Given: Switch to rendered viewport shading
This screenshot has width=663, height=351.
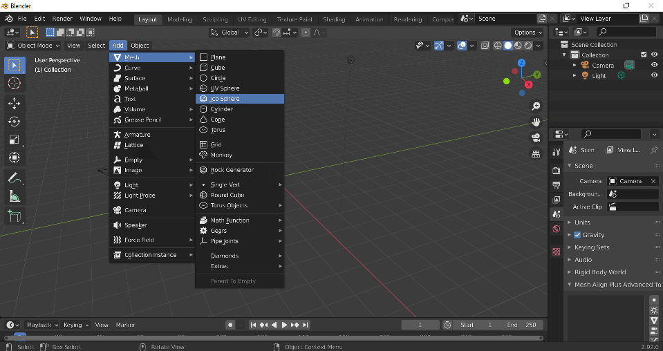Looking at the screenshot, I should (x=528, y=45).
